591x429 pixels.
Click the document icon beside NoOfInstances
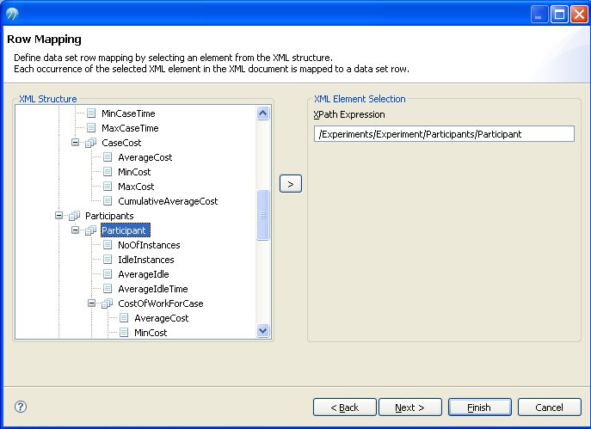pos(108,245)
